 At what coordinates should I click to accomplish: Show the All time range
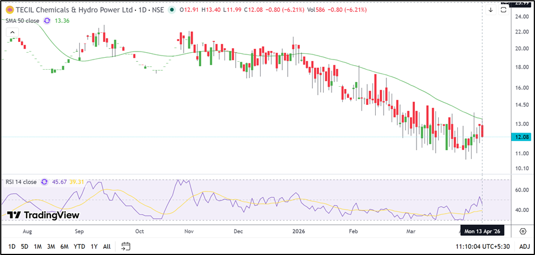click(x=107, y=246)
